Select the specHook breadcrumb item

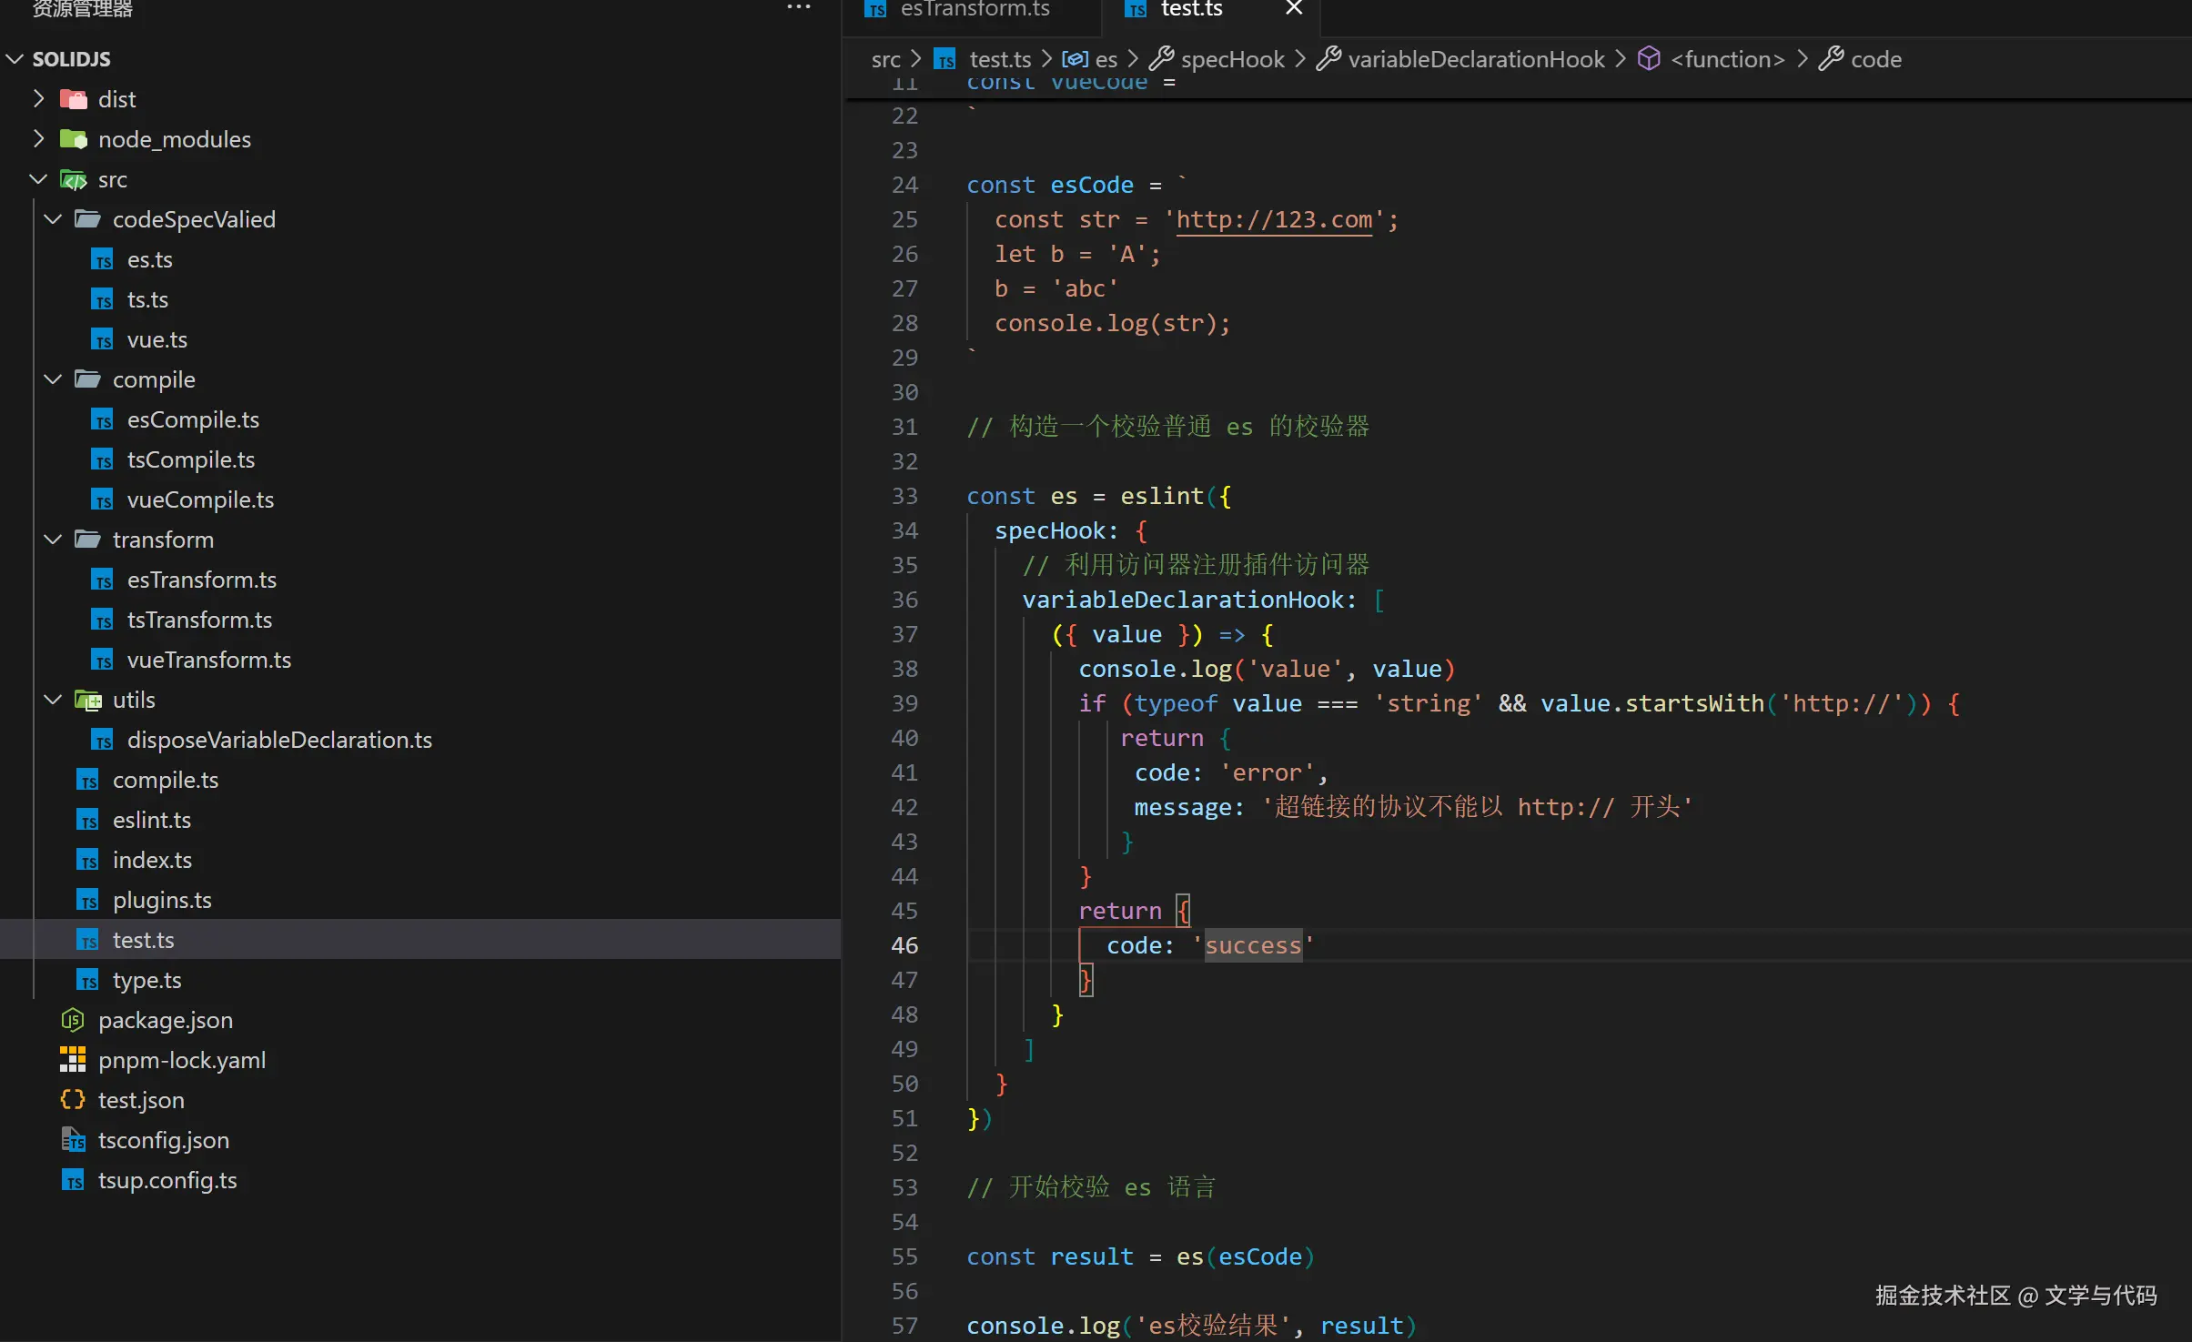pyautogui.click(x=1231, y=59)
